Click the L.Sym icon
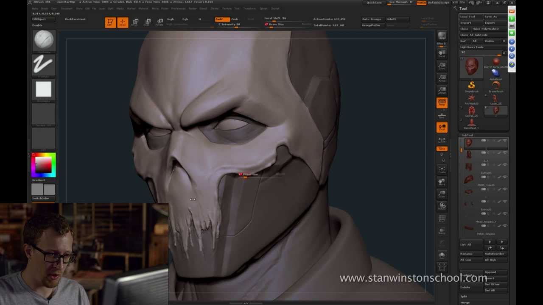Screen dimensions: 543x305 click(x=442, y=139)
